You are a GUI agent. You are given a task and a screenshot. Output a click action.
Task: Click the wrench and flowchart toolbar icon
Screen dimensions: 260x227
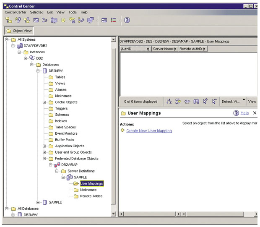(x=81, y=20)
